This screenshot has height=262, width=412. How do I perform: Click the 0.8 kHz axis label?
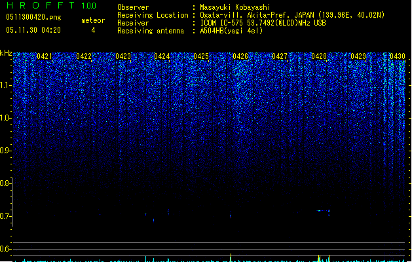pyautogui.click(x=5, y=183)
